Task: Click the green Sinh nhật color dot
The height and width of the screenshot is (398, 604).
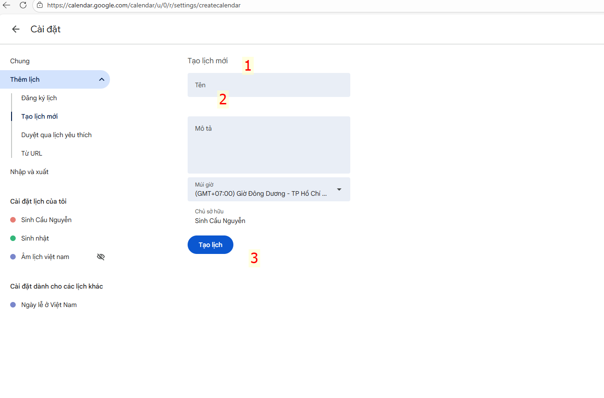Action: [13, 238]
